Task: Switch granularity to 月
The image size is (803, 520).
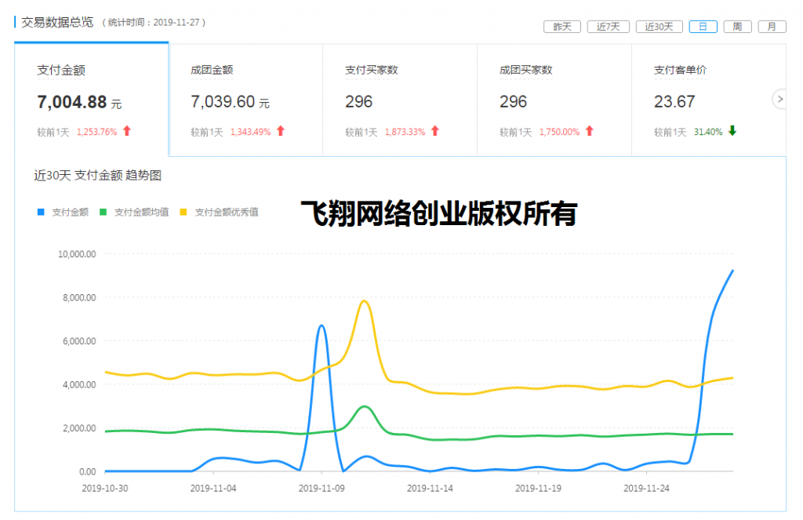Action: [772, 26]
